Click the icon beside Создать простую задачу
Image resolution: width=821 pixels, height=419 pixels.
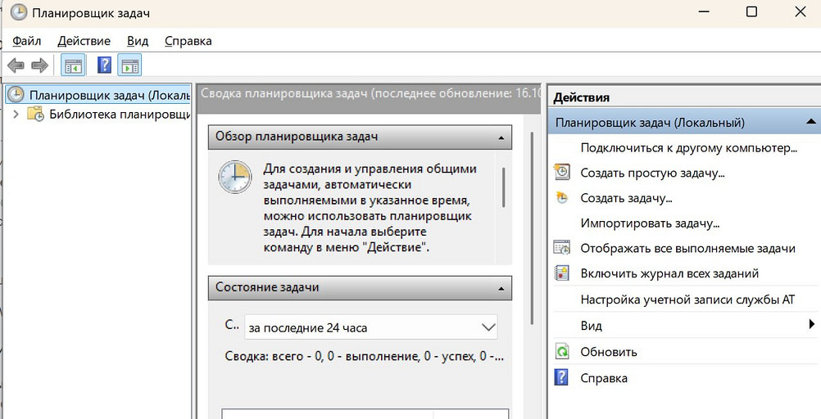pos(562,172)
